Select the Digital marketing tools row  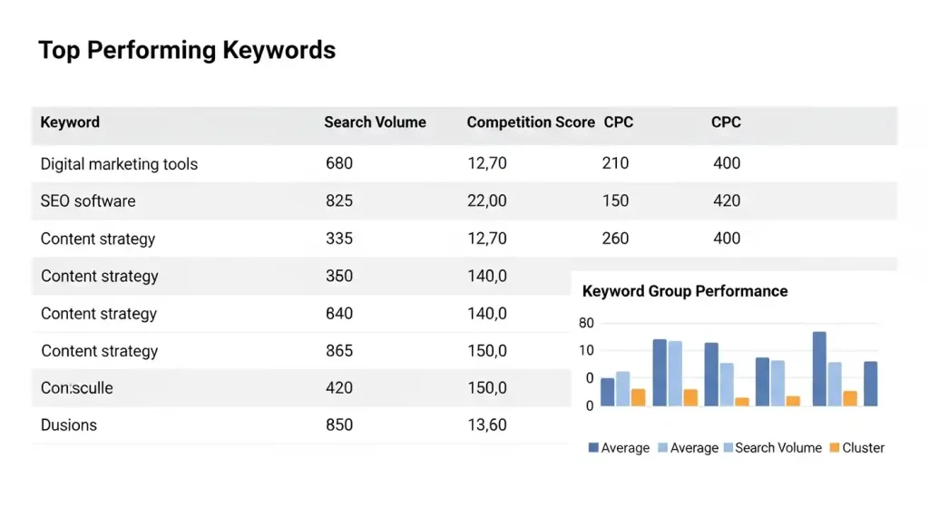point(119,164)
